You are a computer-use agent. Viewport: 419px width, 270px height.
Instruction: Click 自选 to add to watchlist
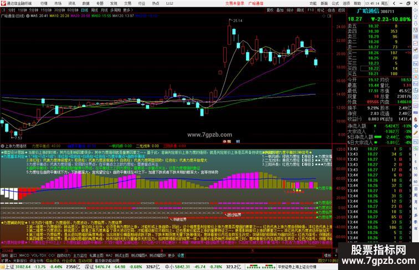pos(331,10)
